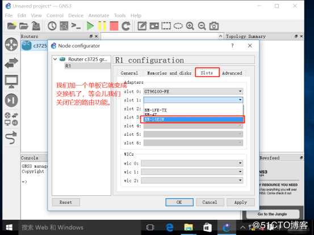Open the Device menu
Viewport: 314px width, 235px height.
pyautogui.click(x=76, y=15)
